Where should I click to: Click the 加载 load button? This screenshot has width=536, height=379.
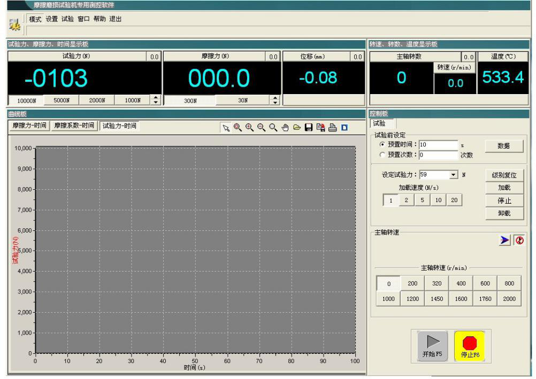coord(504,188)
